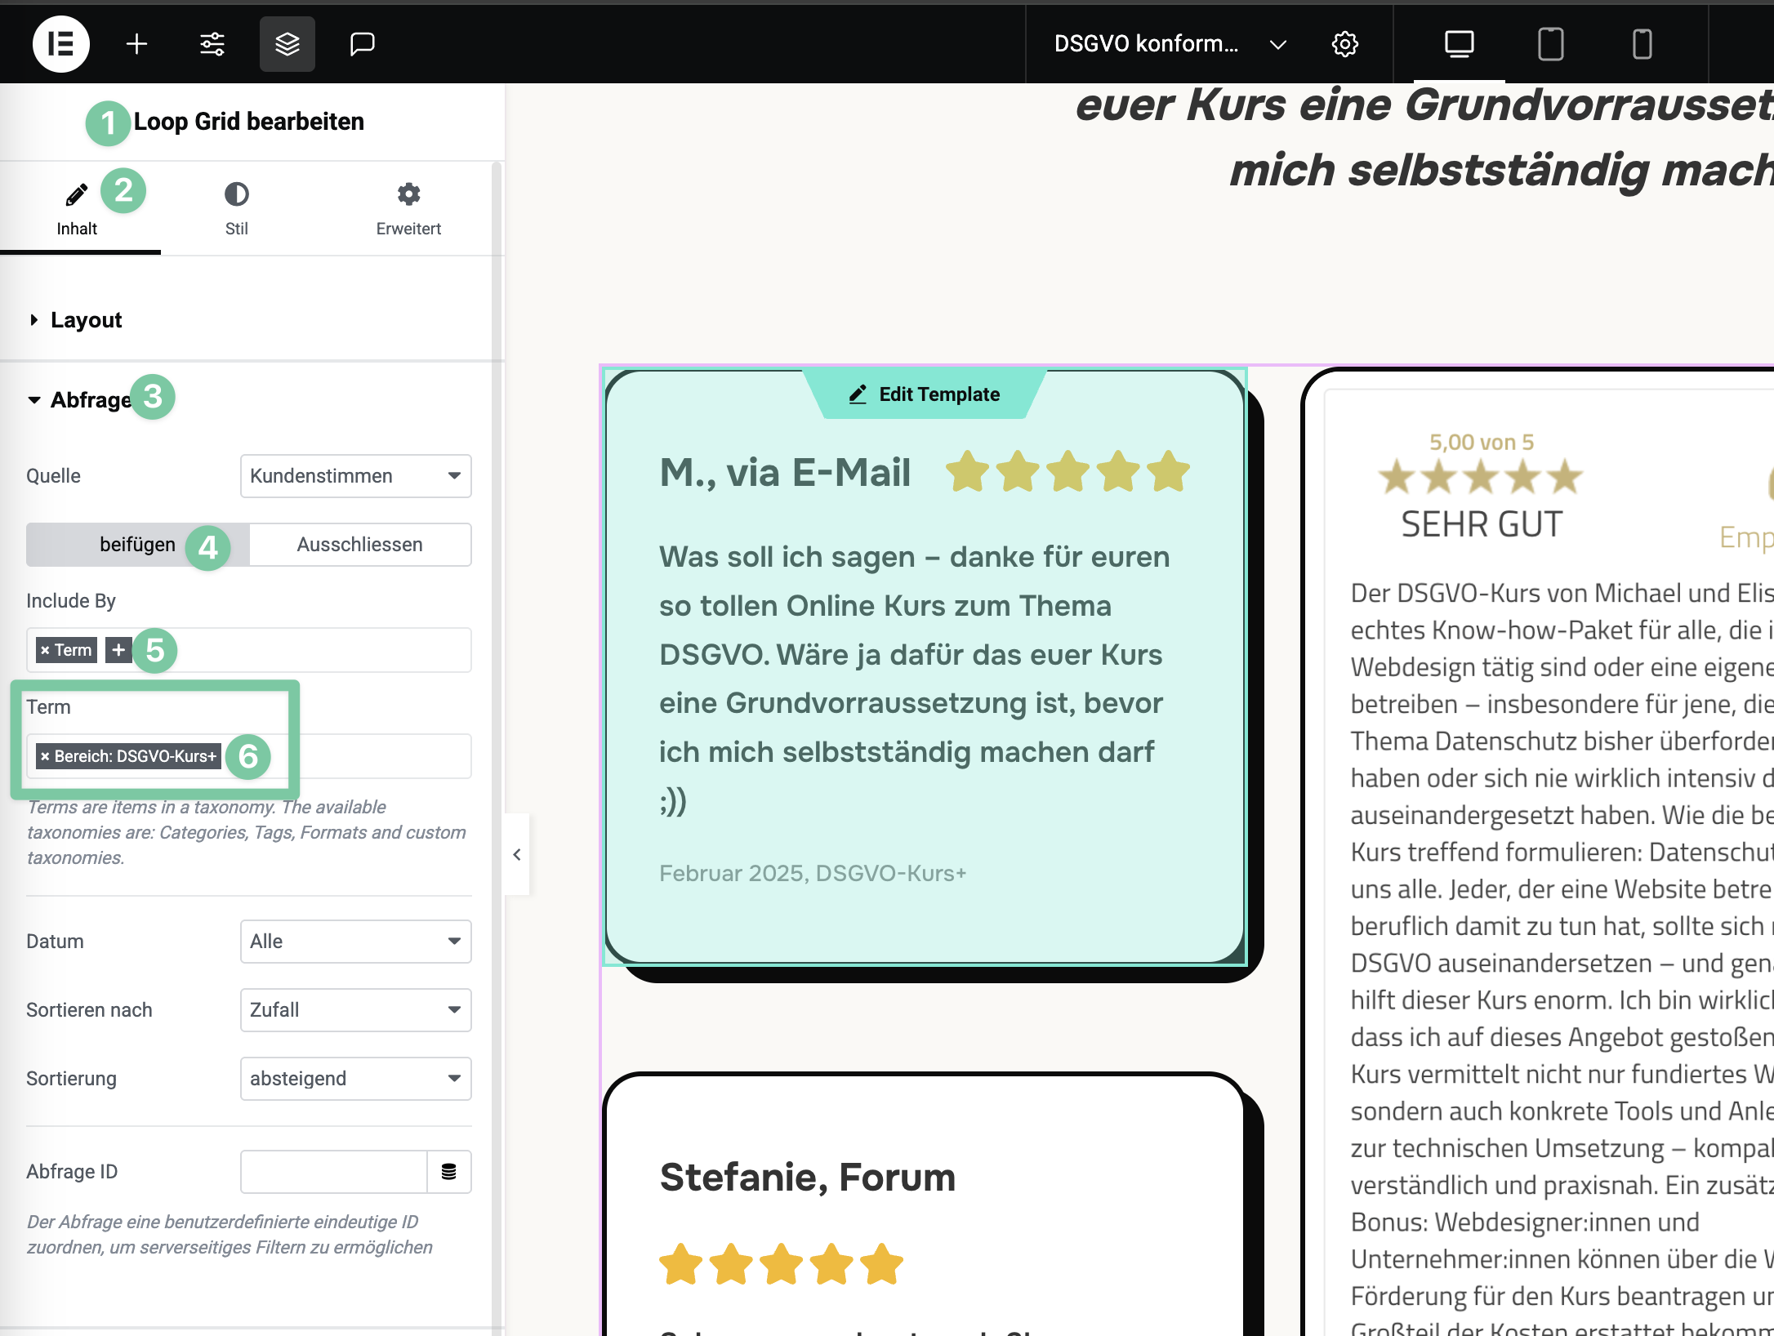Screen dimensions: 1774x1336
Task: Open the Quelle dropdown Kundenstimmen
Action: click(x=356, y=476)
